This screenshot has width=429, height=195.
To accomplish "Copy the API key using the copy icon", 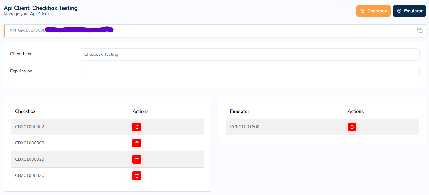I will click(x=419, y=30).
